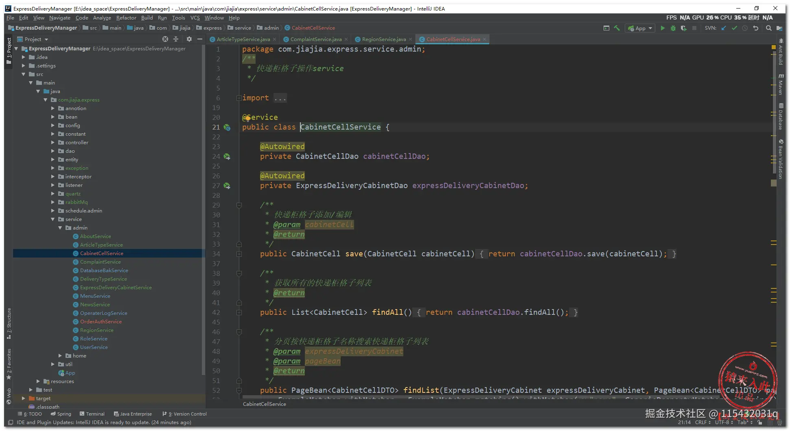Expand the controller package folder
Viewport: 790px width, 431px height.
[53, 143]
